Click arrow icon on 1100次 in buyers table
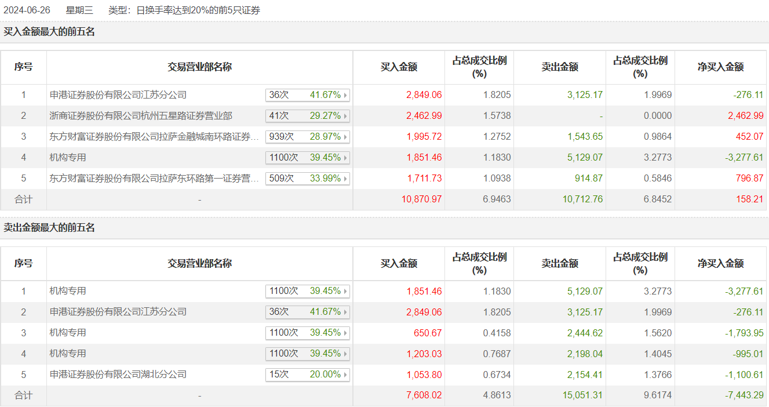The image size is (769, 407). (x=346, y=158)
